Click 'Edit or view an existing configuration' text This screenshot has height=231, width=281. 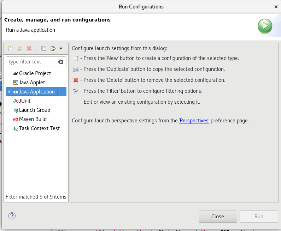point(125,102)
